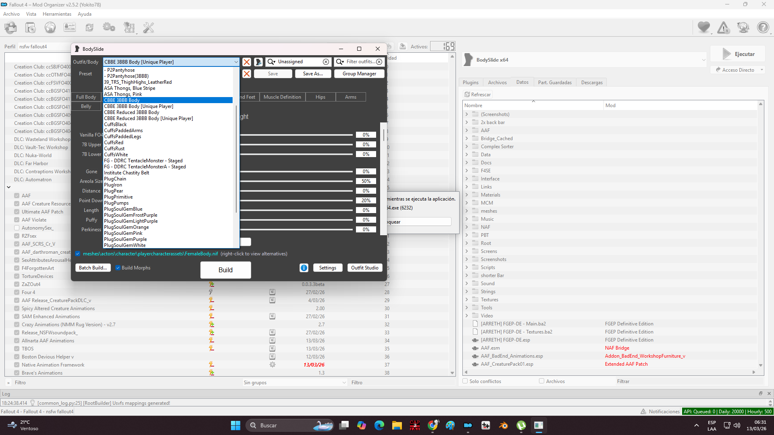This screenshot has height=435, width=774.
Task: Click red X beside Preset row
Action: pos(247,74)
